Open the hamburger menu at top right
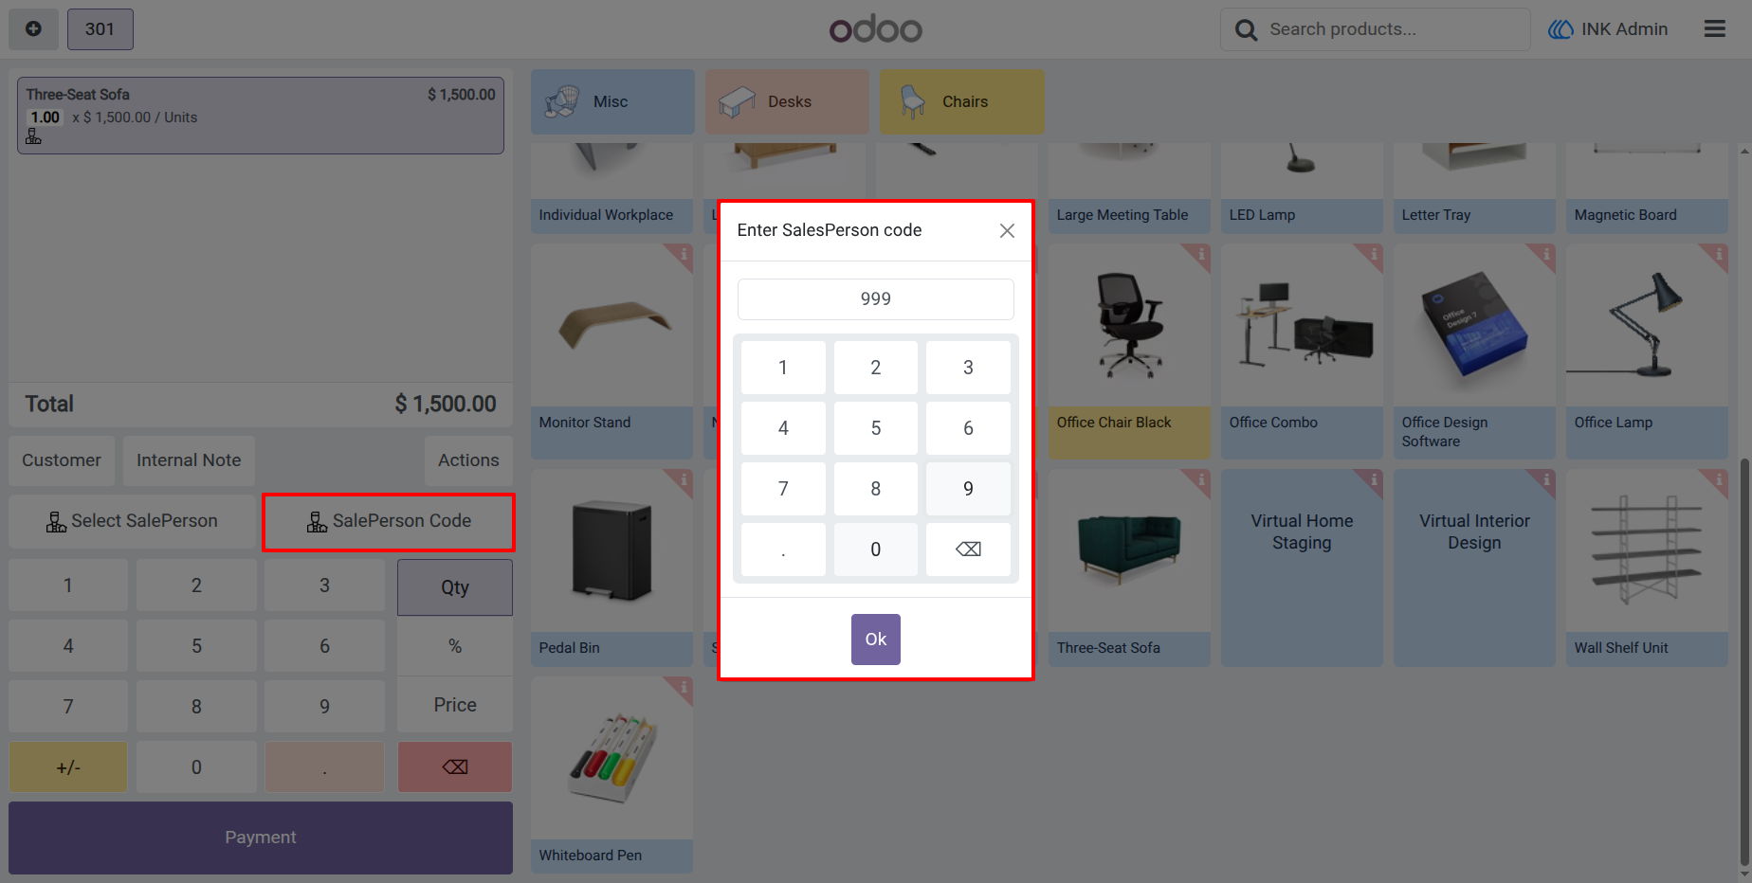Viewport: 1752px width, 883px height. click(1714, 29)
